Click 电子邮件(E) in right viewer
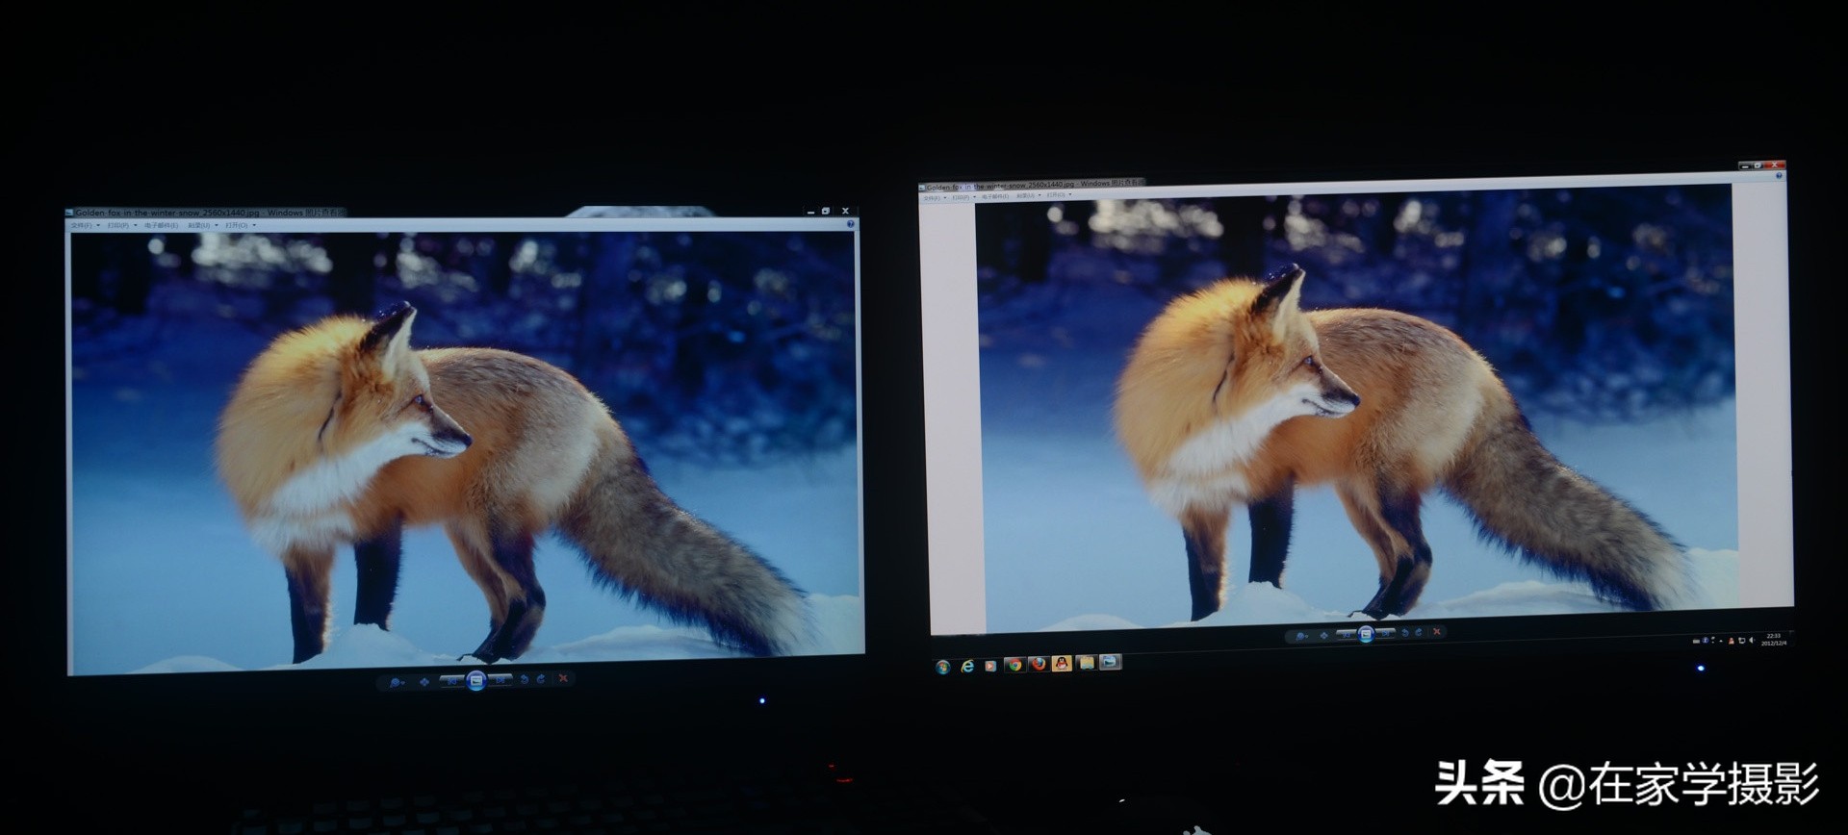1848x835 pixels. tap(995, 196)
